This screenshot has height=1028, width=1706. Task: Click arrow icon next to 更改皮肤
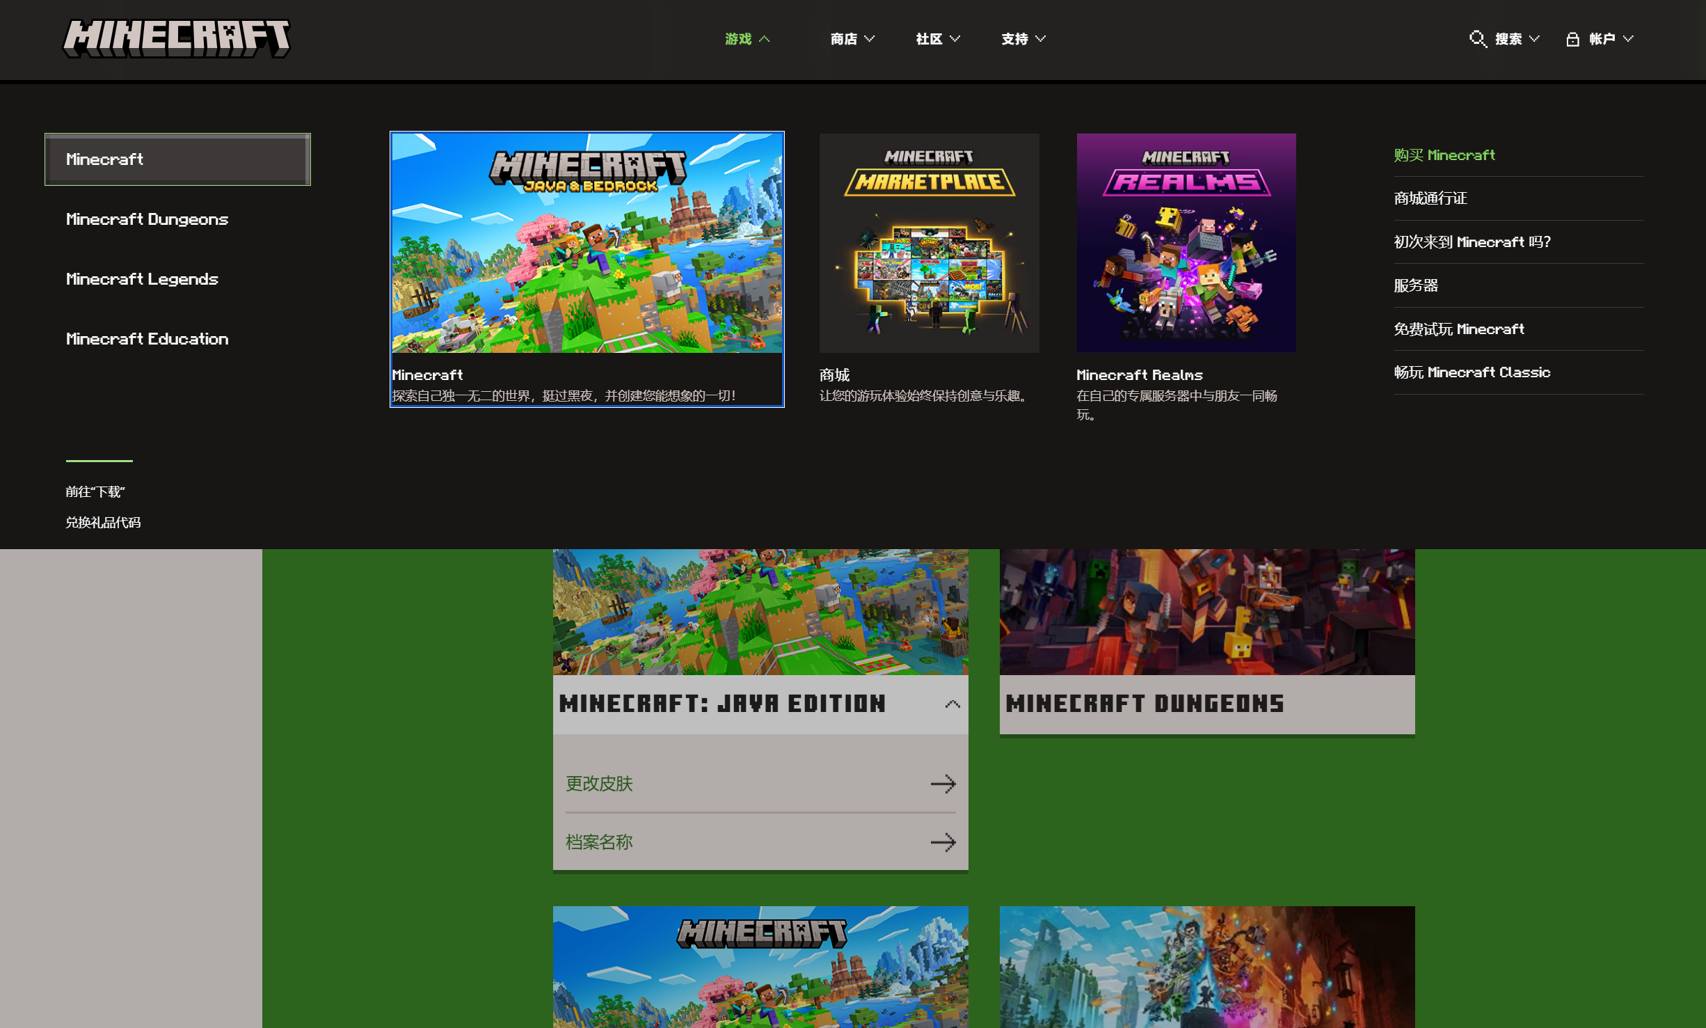[x=943, y=784]
